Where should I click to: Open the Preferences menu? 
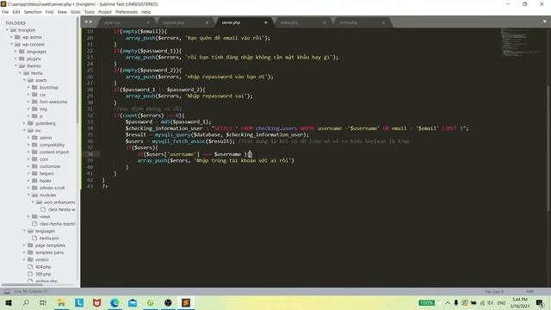click(127, 12)
